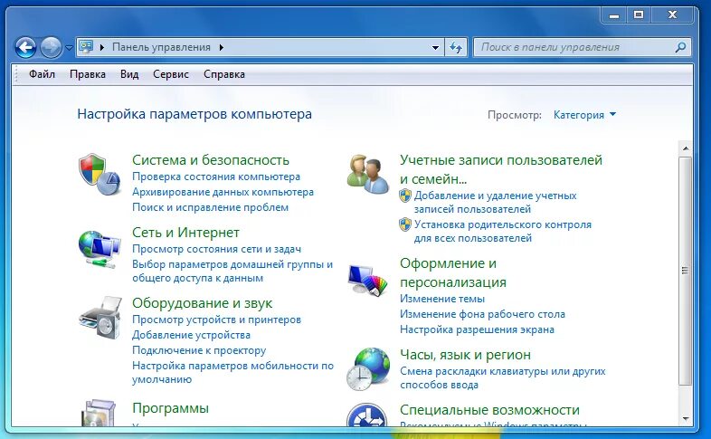Click the vertical scrollbar up arrow
The height and width of the screenshot is (439, 711).
(x=685, y=148)
